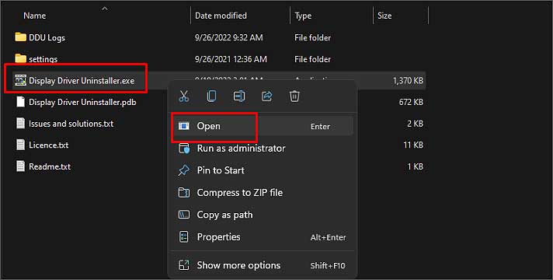Click the Rename icon in context menu
This screenshot has width=553, height=280.
pos(239,96)
